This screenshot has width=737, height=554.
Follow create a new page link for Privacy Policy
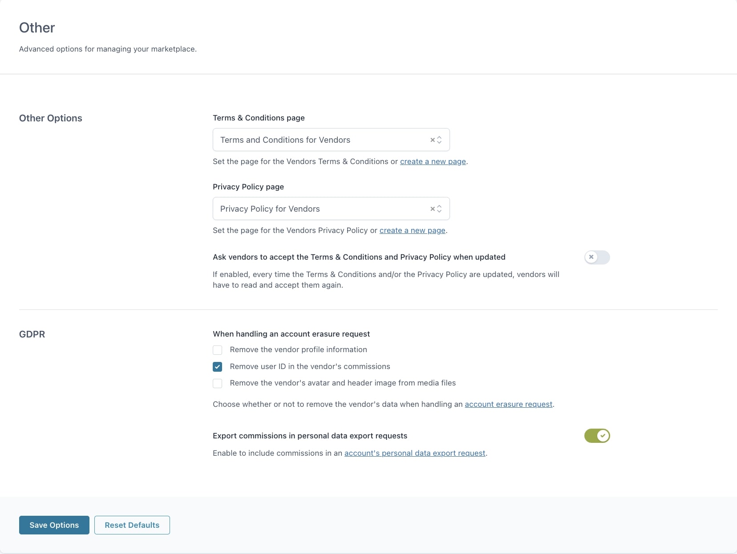point(412,231)
